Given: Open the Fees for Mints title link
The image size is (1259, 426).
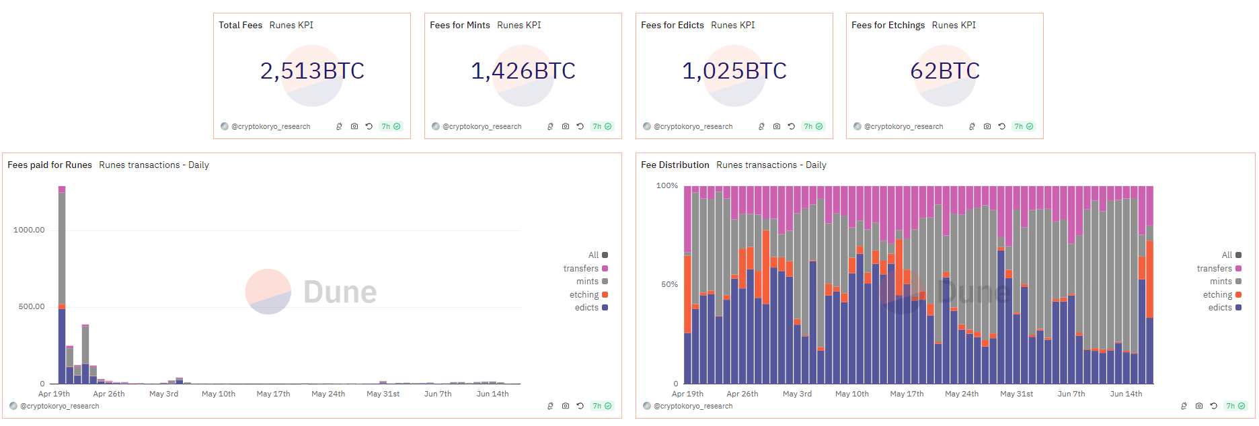Looking at the screenshot, I should 460,26.
